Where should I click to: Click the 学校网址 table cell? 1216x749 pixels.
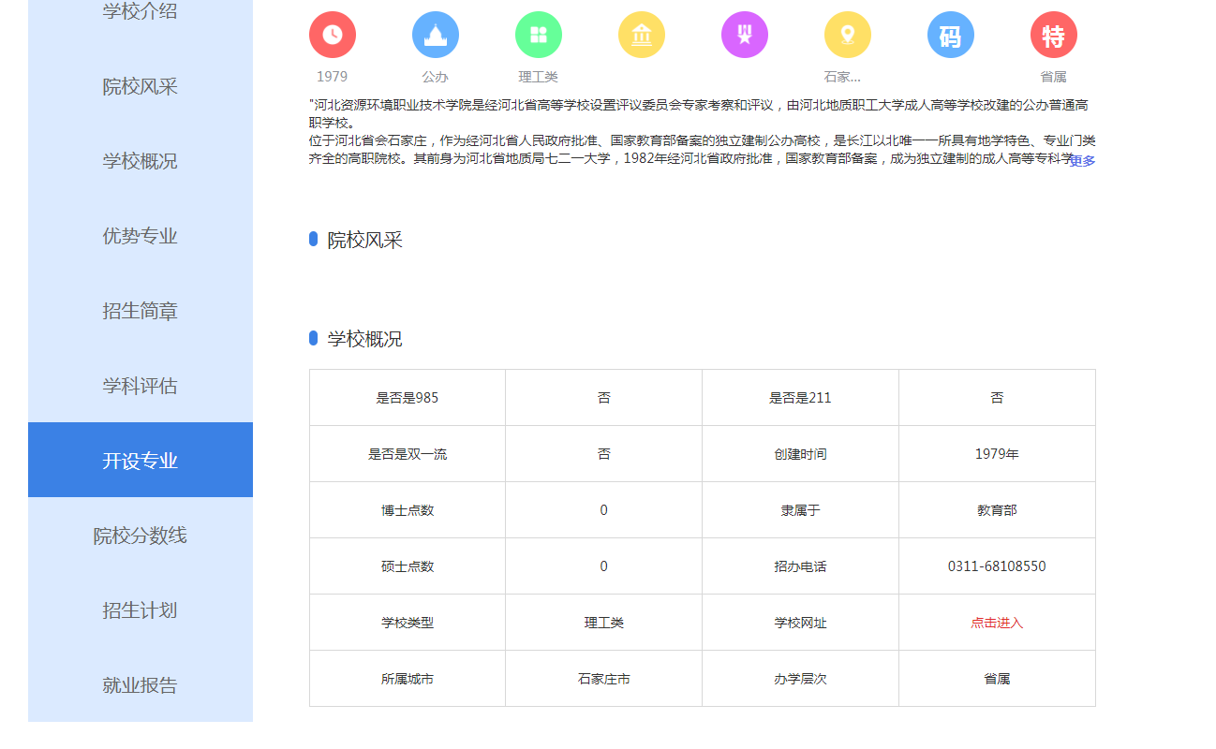800,623
